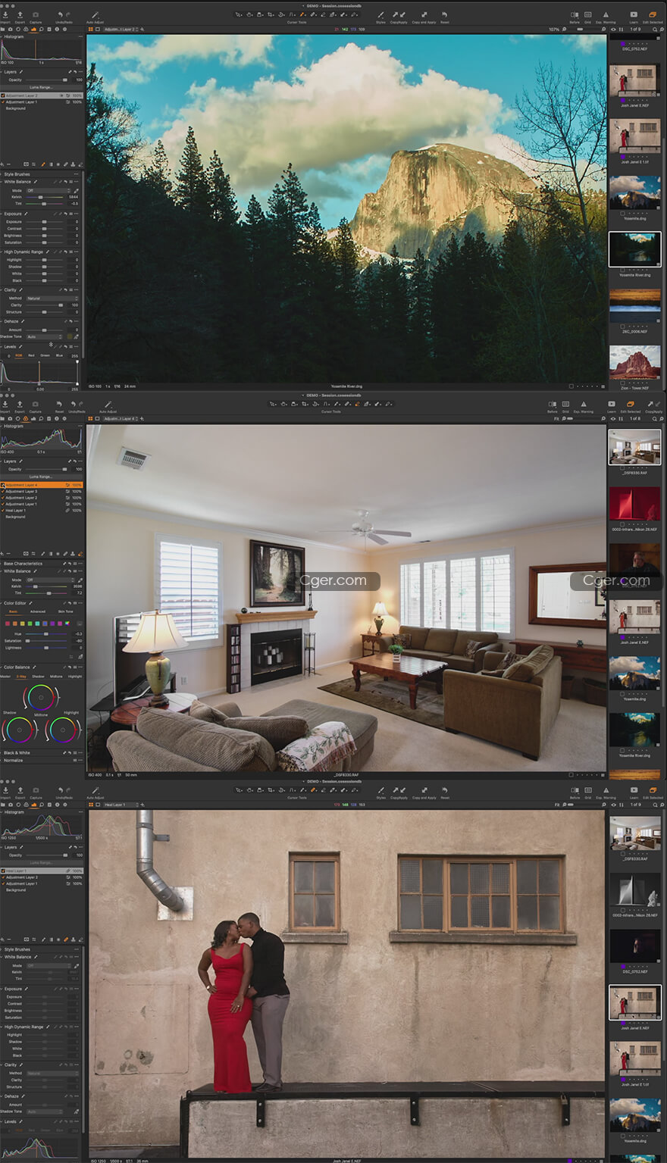Click the Reset icon in the living room window
This screenshot has height=1163, width=667.
(x=59, y=405)
